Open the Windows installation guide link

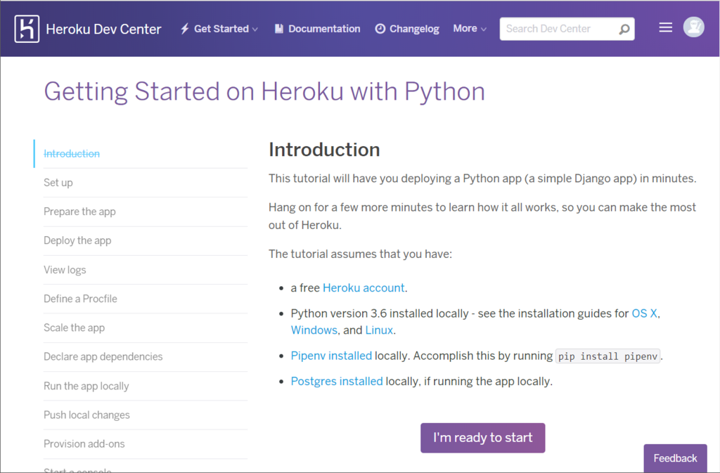(314, 330)
